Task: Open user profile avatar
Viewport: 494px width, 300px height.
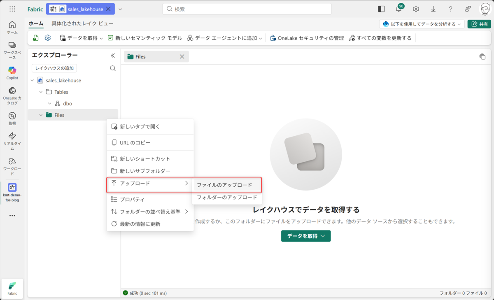Action: 485,9
